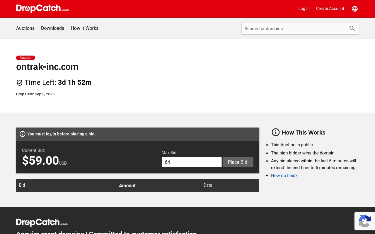Screen dimensions: 375x234
Task: Click the alarm clock Time Left icon
Action: tap(20, 83)
